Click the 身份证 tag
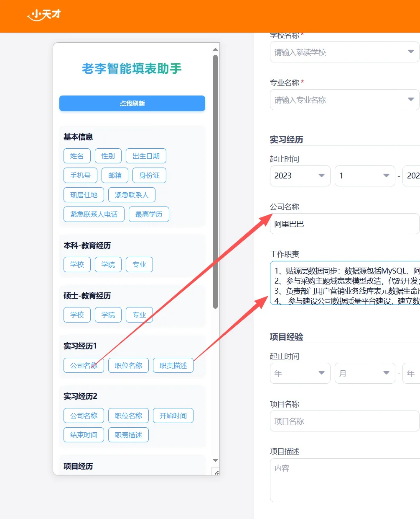420x519 pixels. point(150,175)
